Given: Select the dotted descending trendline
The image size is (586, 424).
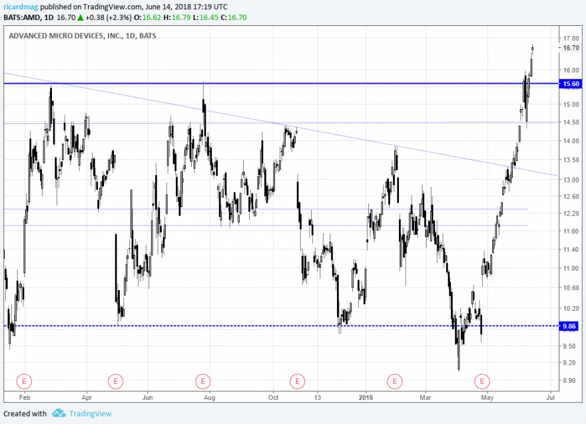Looking at the screenshot, I should (x=280, y=124).
